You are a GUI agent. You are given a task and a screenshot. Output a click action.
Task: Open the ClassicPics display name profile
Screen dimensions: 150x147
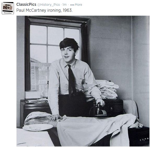(x=26, y=4)
